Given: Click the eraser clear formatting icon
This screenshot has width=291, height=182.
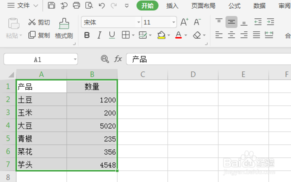Looking at the screenshot, I should pyautogui.click(x=197, y=35).
